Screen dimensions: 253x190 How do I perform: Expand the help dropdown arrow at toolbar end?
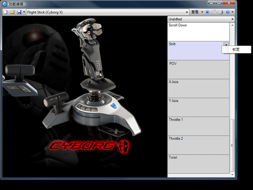[x=232, y=12]
